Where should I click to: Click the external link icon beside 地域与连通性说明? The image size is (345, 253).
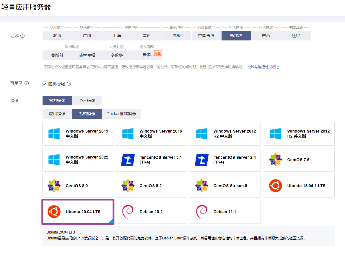[x=278, y=67]
